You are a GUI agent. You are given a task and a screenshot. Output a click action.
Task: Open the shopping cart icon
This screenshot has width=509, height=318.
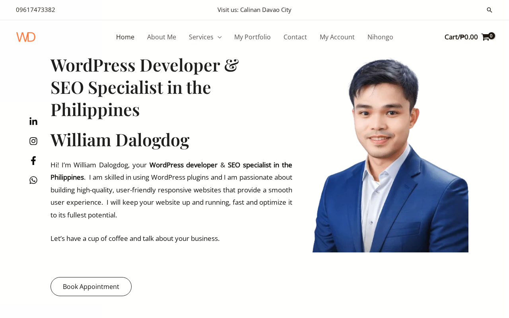tap(485, 37)
